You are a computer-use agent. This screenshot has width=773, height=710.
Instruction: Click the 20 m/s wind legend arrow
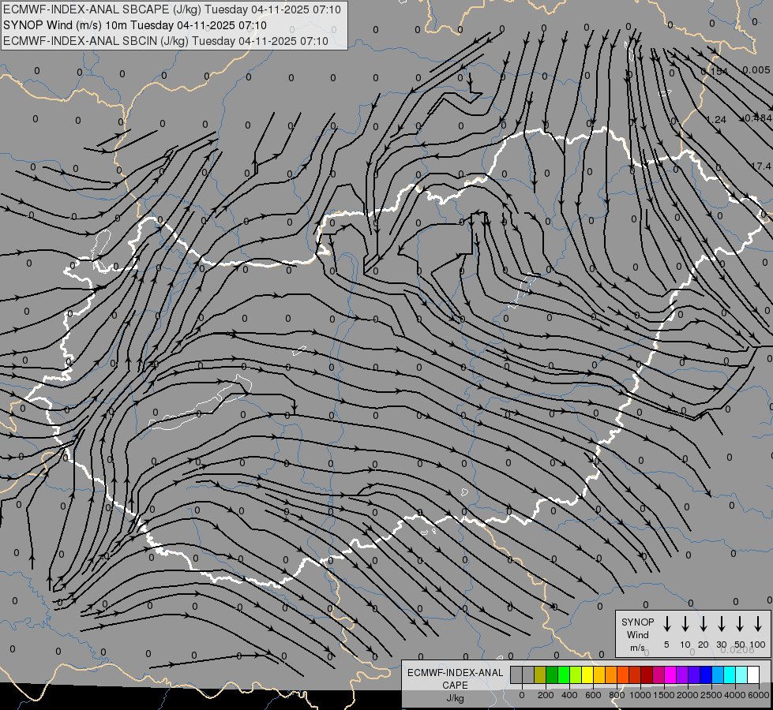704,623
